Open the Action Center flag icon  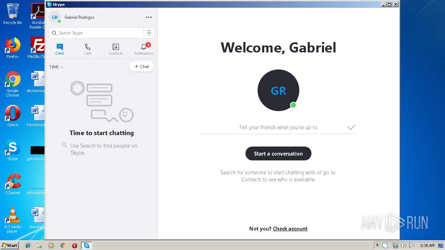tap(412, 245)
